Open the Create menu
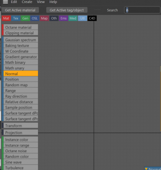The width and height of the screenshot is (161, 170). click(x=27, y=2)
